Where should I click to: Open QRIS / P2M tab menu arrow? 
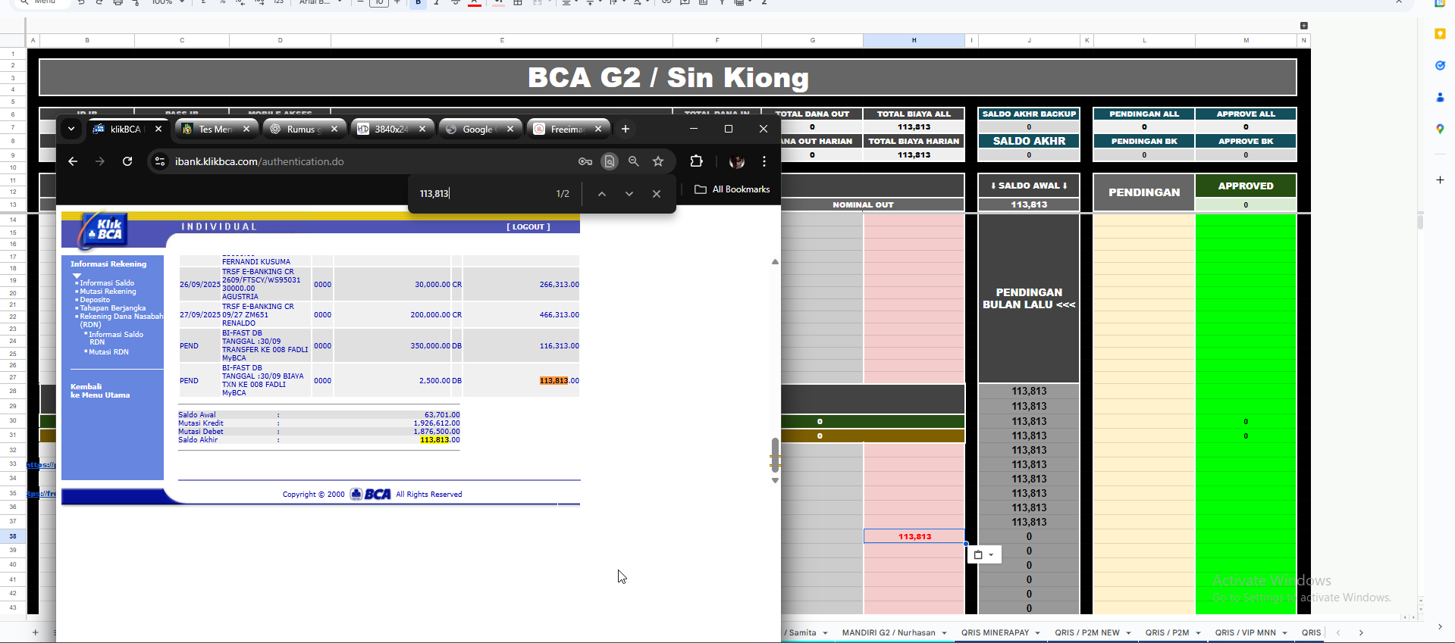coord(1198,633)
